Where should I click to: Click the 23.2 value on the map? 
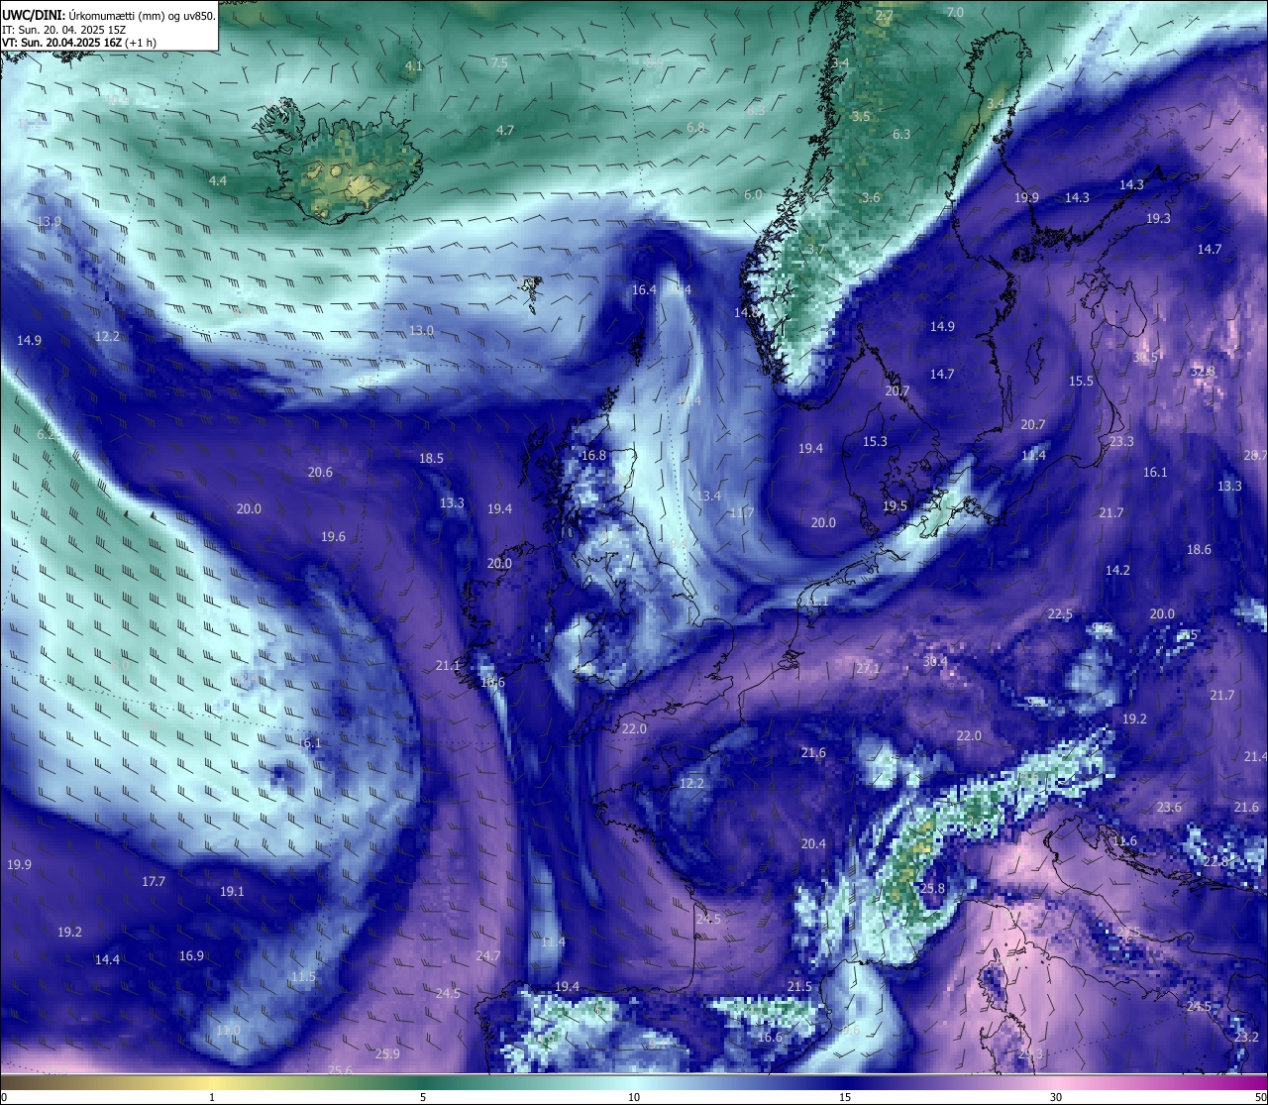1246,1038
